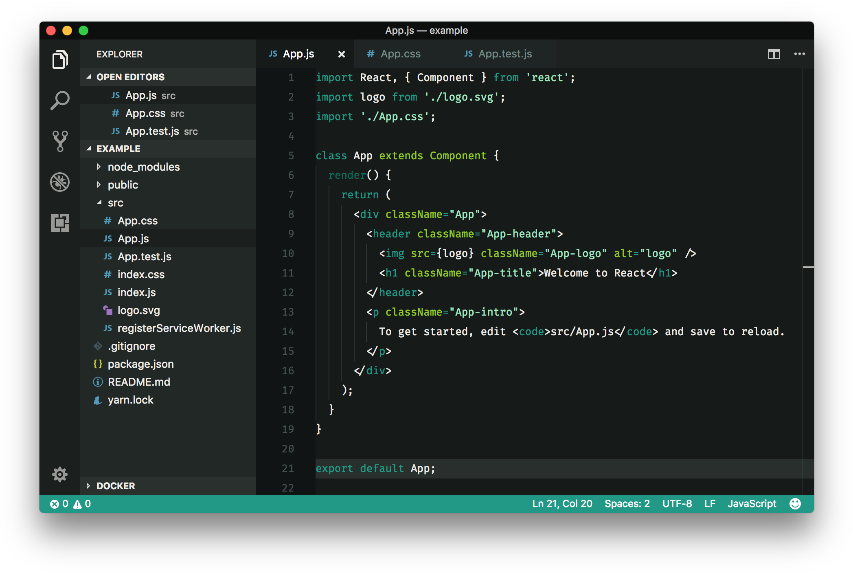Change language mode from JavaScript

click(x=752, y=503)
